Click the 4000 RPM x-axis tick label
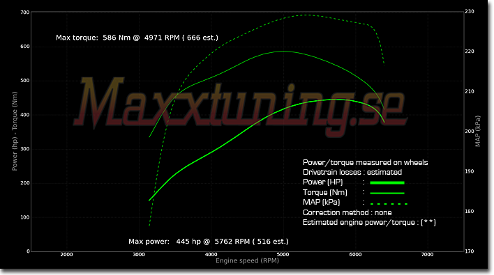 211,255
